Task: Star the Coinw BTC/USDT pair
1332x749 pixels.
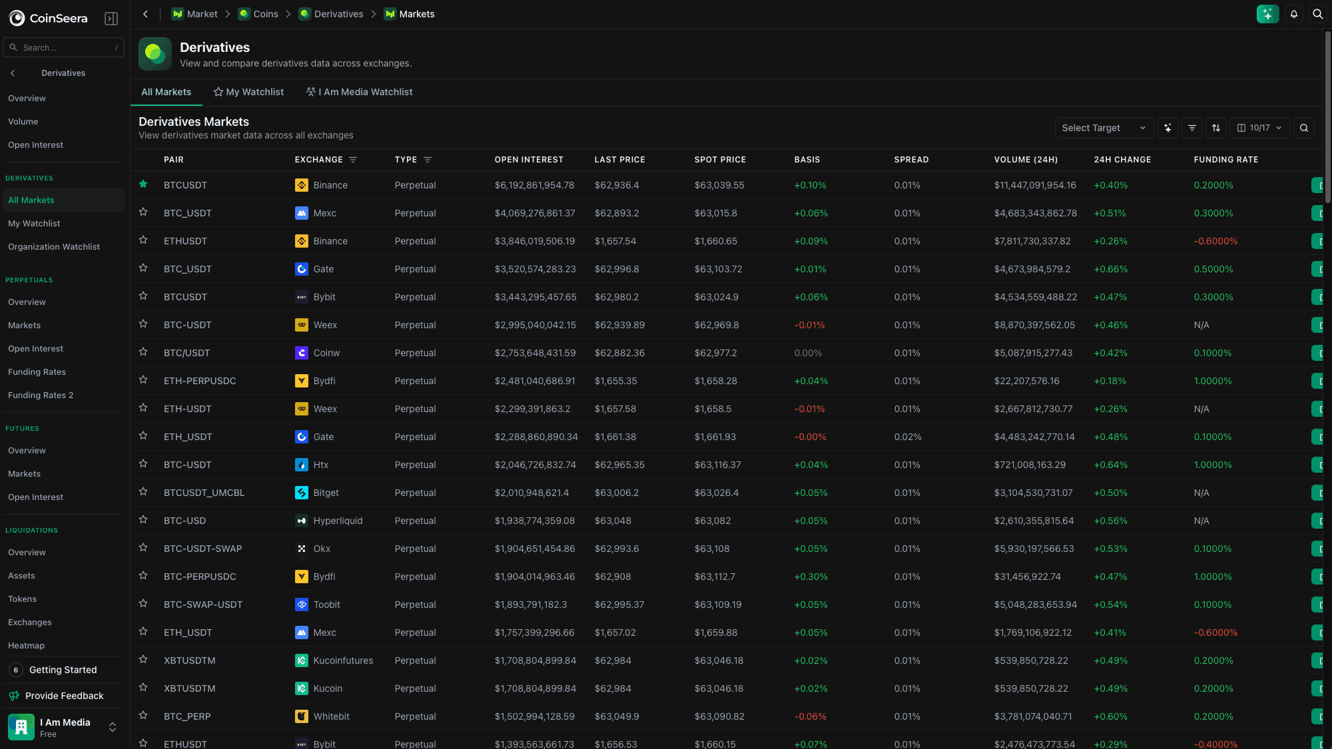Action: [143, 352]
